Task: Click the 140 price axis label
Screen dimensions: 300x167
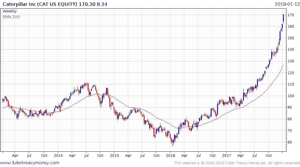Action: [291, 50]
